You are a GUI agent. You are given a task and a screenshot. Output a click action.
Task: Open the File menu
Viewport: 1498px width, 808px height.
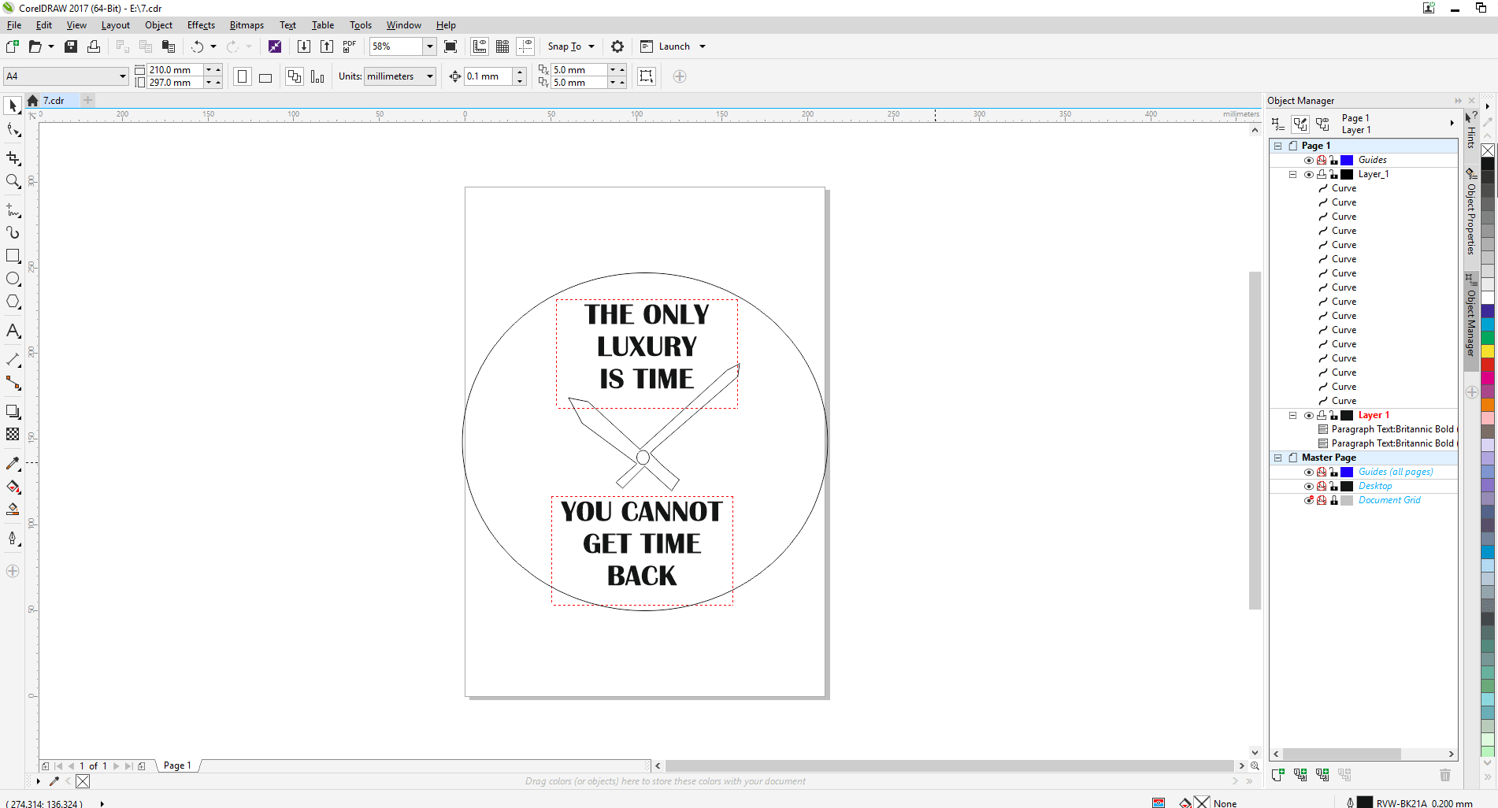tap(14, 25)
